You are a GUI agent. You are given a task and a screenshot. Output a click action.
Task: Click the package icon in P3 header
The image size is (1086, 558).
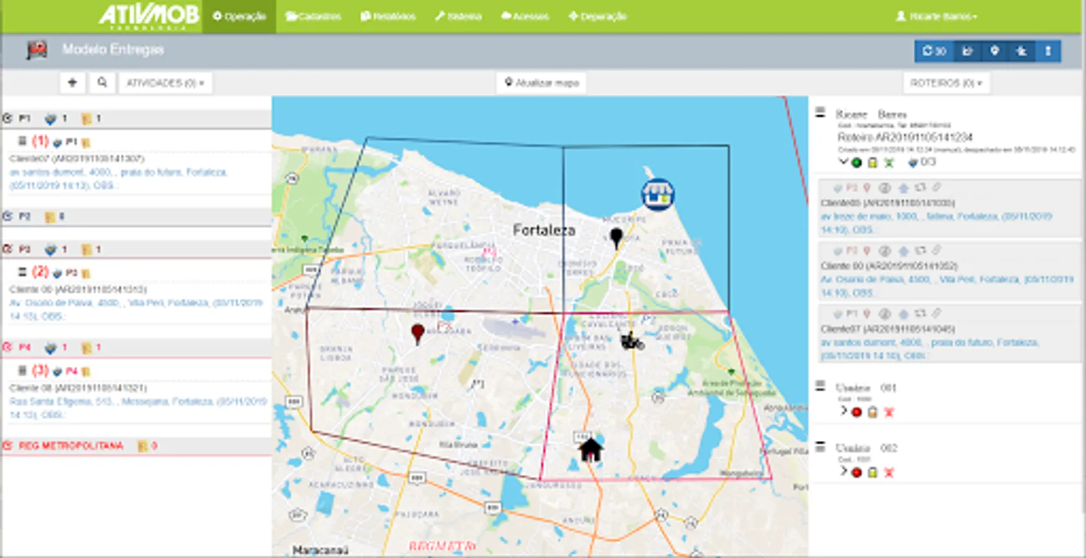50,249
